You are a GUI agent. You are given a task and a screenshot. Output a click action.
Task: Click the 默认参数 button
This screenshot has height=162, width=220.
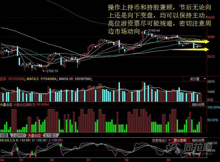(x=180, y=140)
